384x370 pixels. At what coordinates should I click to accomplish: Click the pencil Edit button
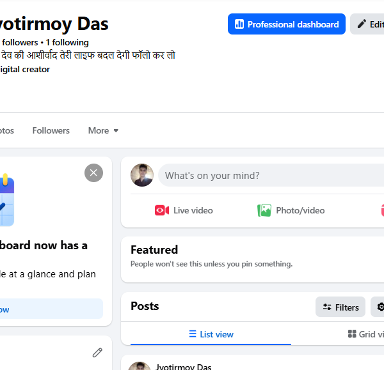click(367, 24)
